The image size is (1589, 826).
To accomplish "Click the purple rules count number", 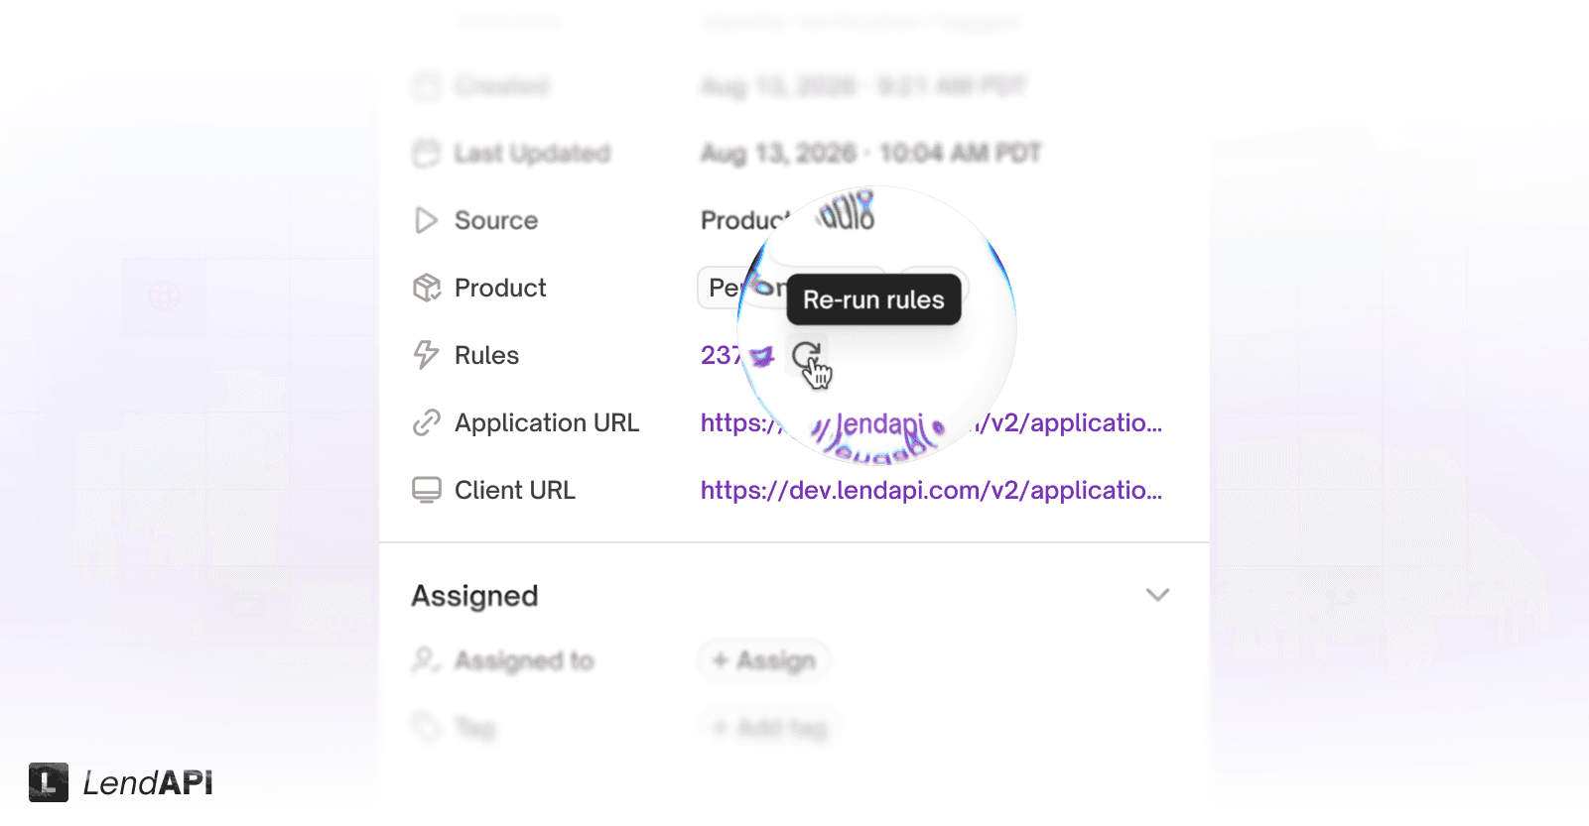I will tap(721, 355).
